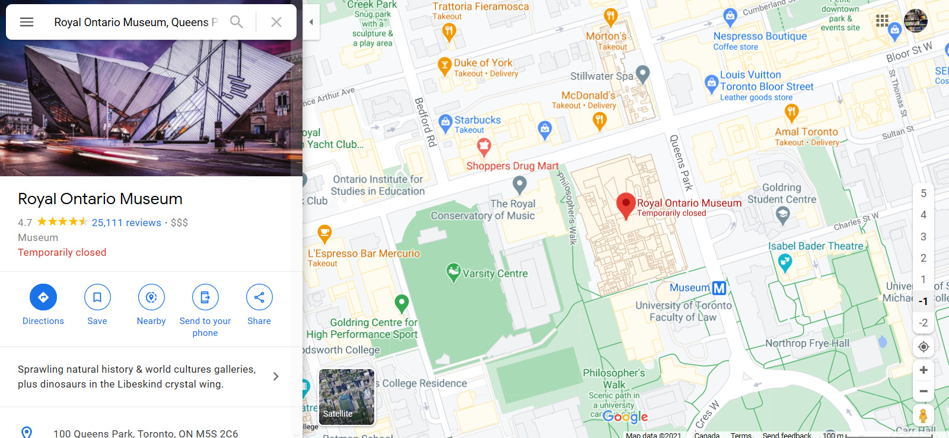Open Street View pegman
Screen dimensions: 949x438
coord(923,415)
